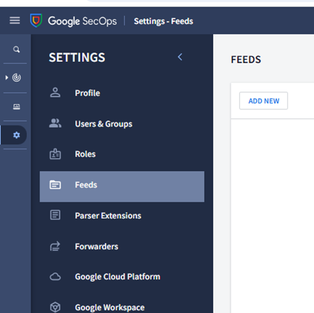Select Feeds in the settings menu

click(x=122, y=187)
